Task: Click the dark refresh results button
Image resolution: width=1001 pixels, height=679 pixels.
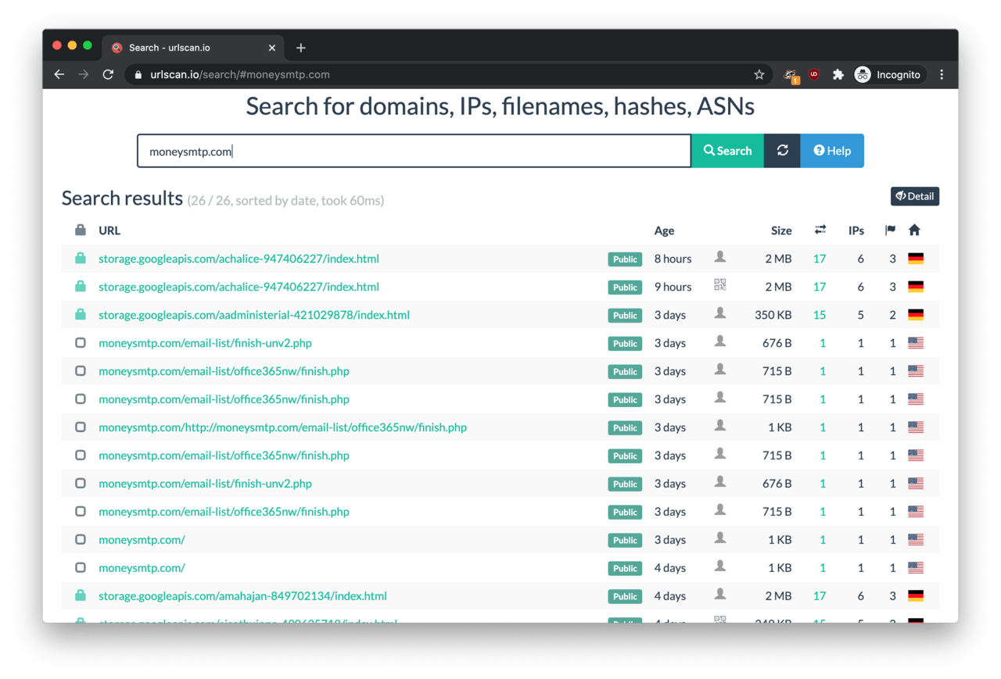Action: 782,151
